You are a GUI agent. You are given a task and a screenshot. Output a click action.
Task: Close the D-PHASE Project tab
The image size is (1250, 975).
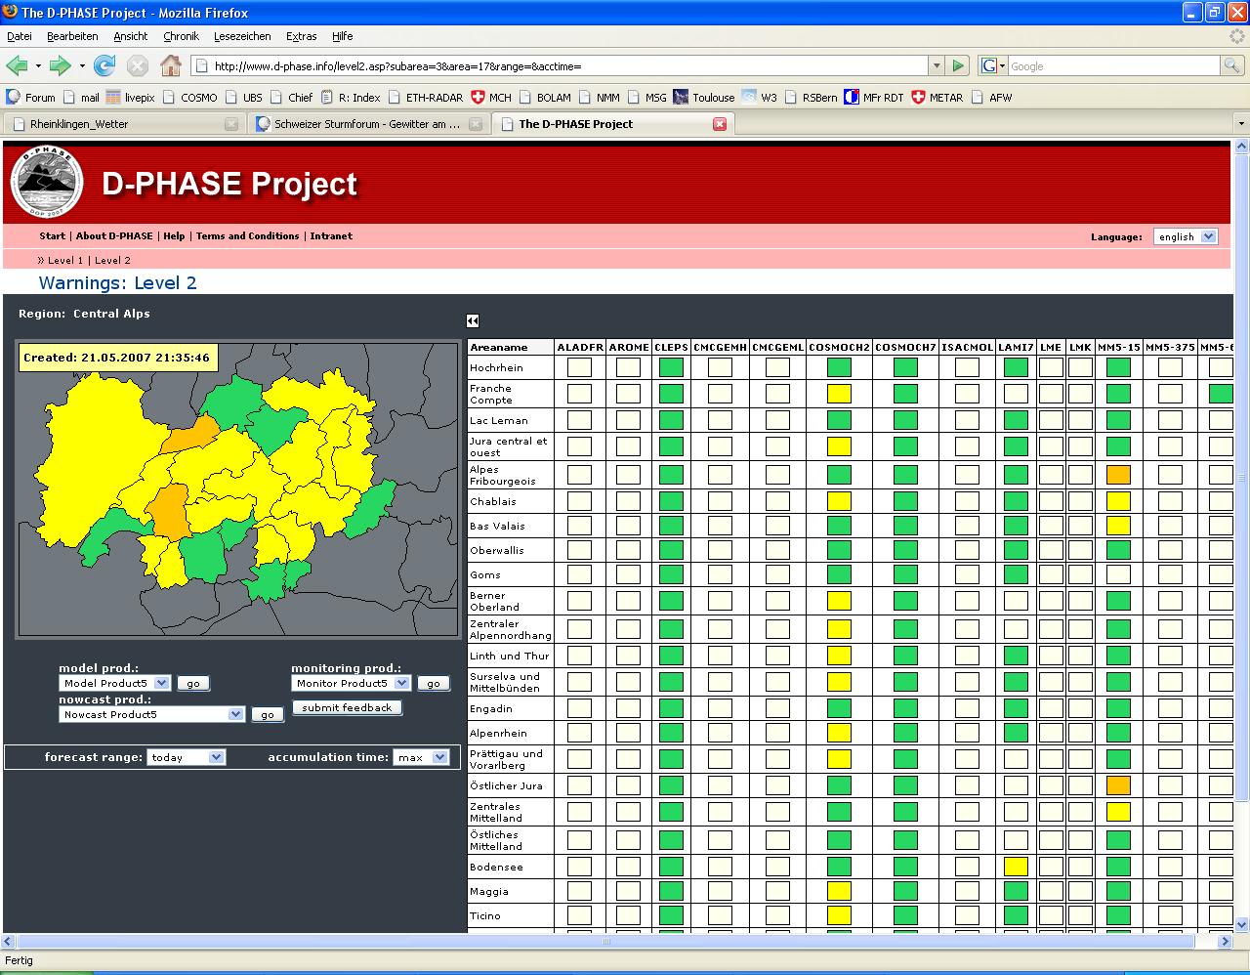tap(720, 124)
